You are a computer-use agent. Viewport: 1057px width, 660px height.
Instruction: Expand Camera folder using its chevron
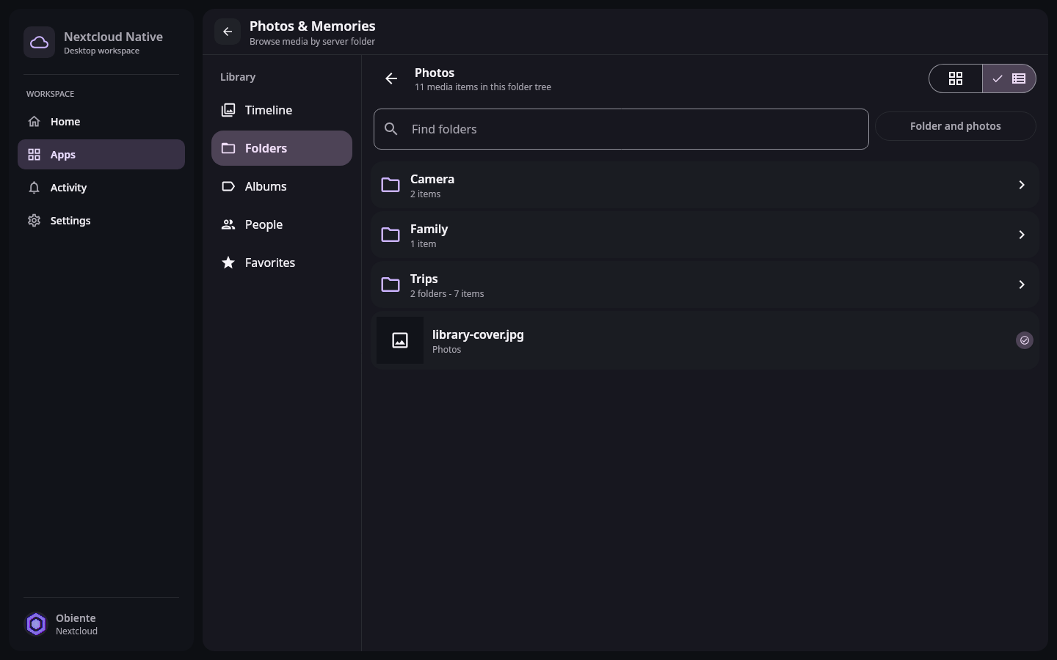click(1021, 185)
